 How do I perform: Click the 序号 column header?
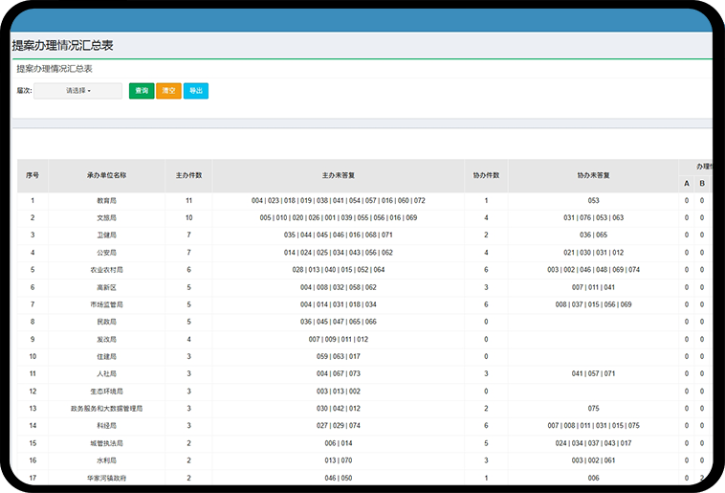(x=32, y=175)
